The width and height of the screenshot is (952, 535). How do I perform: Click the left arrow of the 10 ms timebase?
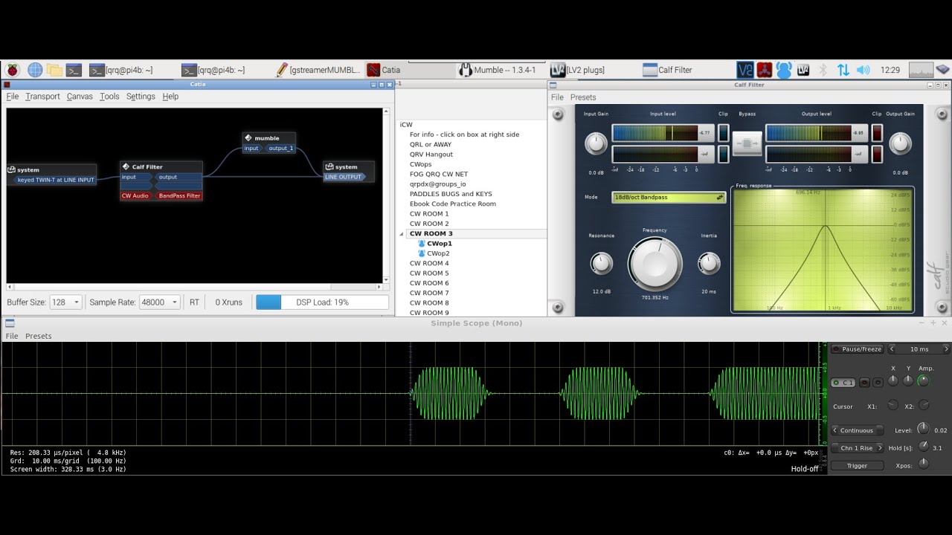[x=892, y=349]
